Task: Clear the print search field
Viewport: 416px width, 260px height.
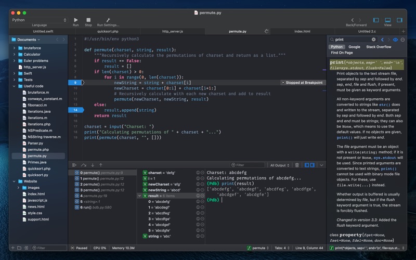Action: pyautogui.click(x=373, y=40)
